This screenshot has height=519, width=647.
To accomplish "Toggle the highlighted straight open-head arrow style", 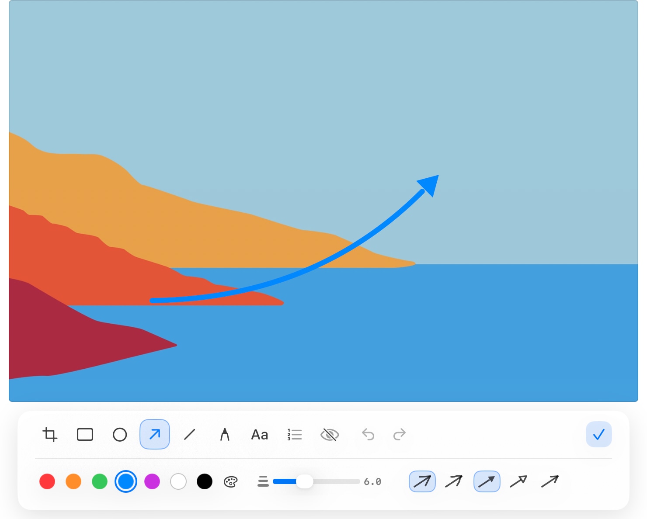I will pos(422,481).
